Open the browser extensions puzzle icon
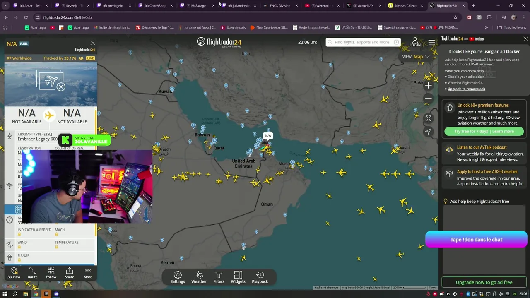Viewport: 530px width, 298px height. pos(489,17)
